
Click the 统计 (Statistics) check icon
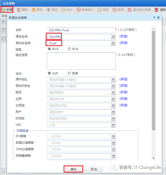point(64,10)
